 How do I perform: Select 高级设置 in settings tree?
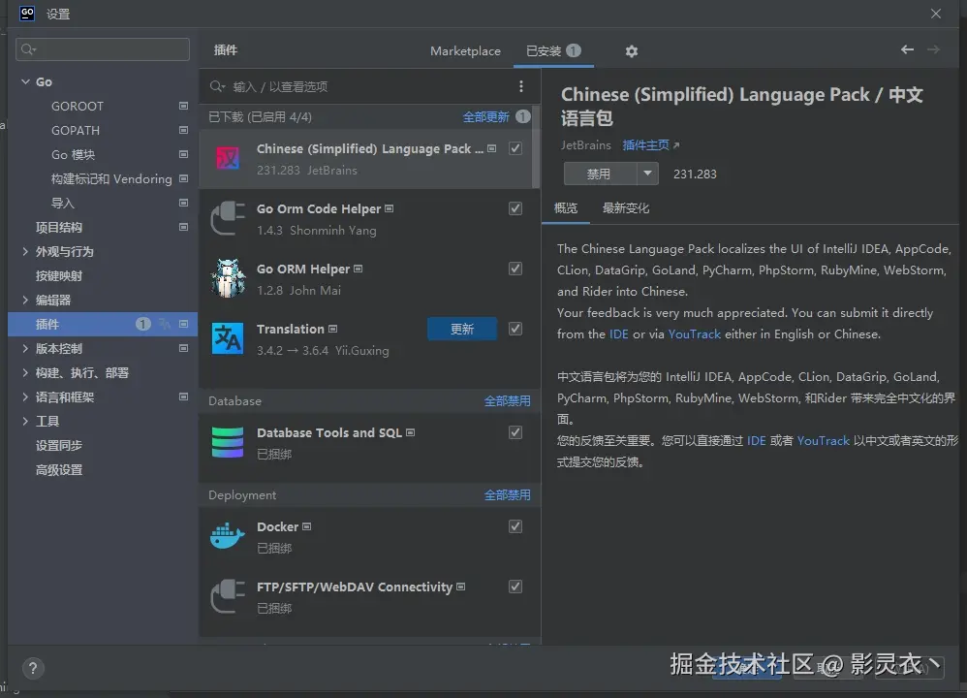pos(58,469)
